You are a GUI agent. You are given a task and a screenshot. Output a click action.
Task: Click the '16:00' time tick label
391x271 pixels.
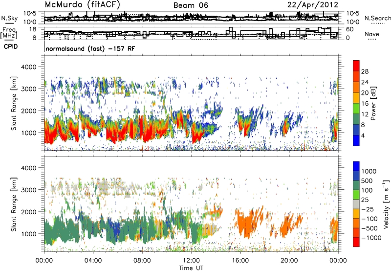point(240,261)
